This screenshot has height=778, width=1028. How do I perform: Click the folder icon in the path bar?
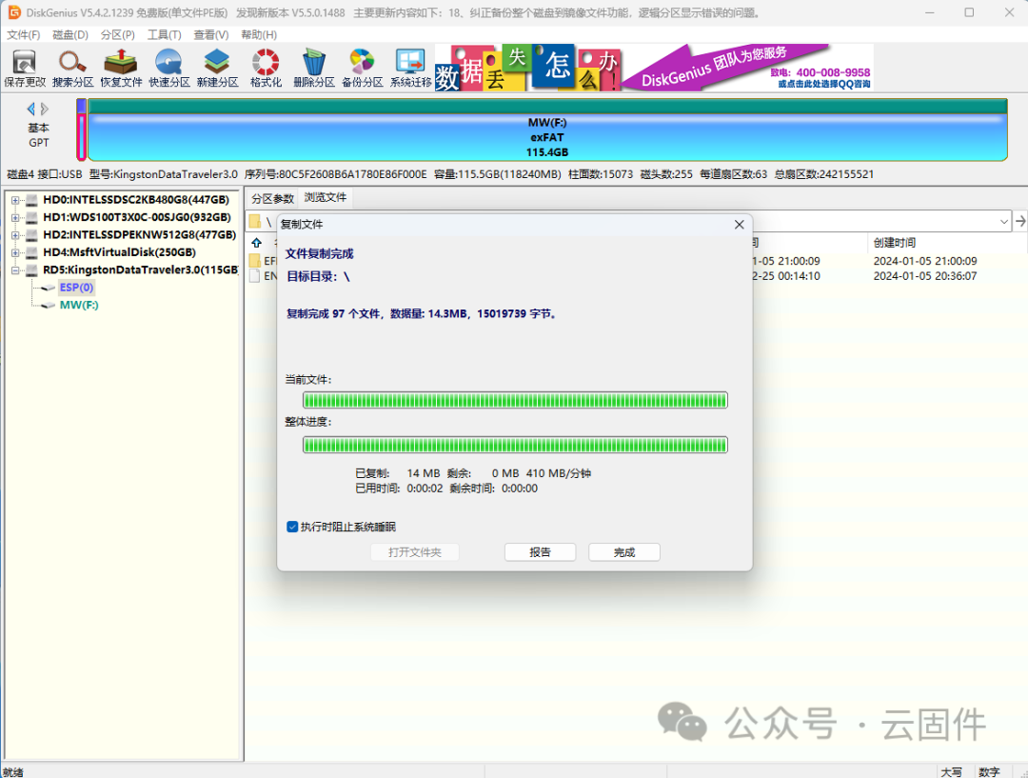pyautogui.click(x=255, y=222)
